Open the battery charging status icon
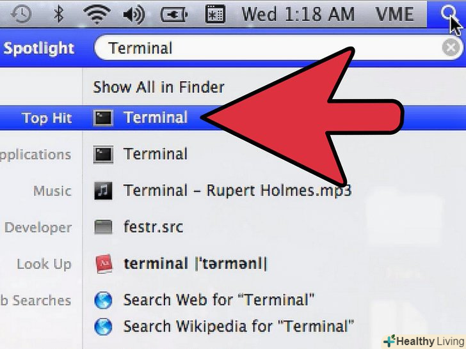This screenshot has width=466, height=349. pyautogui.click(x=174, y=14)
